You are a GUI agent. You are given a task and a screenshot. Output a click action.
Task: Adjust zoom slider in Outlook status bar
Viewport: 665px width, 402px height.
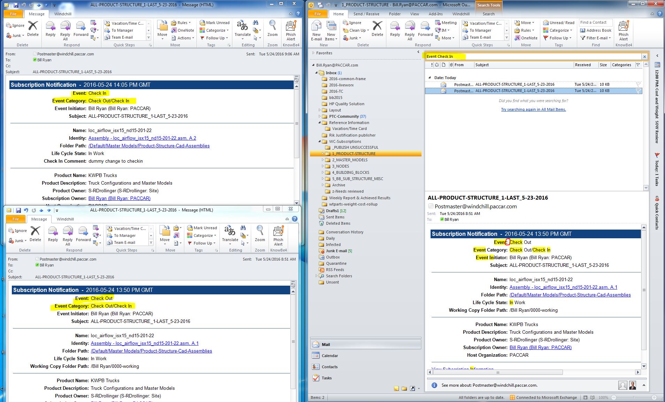coord(634,397)
